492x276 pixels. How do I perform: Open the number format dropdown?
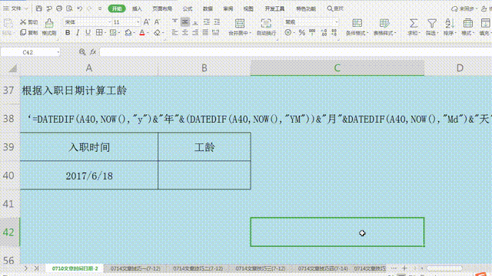pos(337,22)
